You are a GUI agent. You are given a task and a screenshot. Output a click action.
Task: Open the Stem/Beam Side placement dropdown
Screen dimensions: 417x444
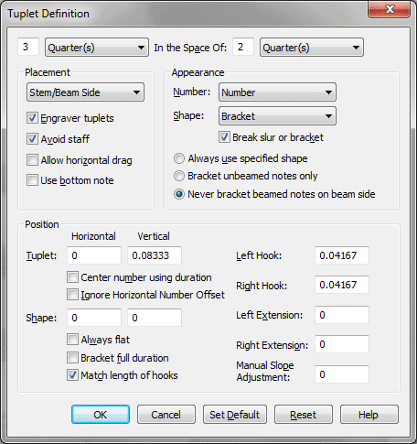pos(85,92)
